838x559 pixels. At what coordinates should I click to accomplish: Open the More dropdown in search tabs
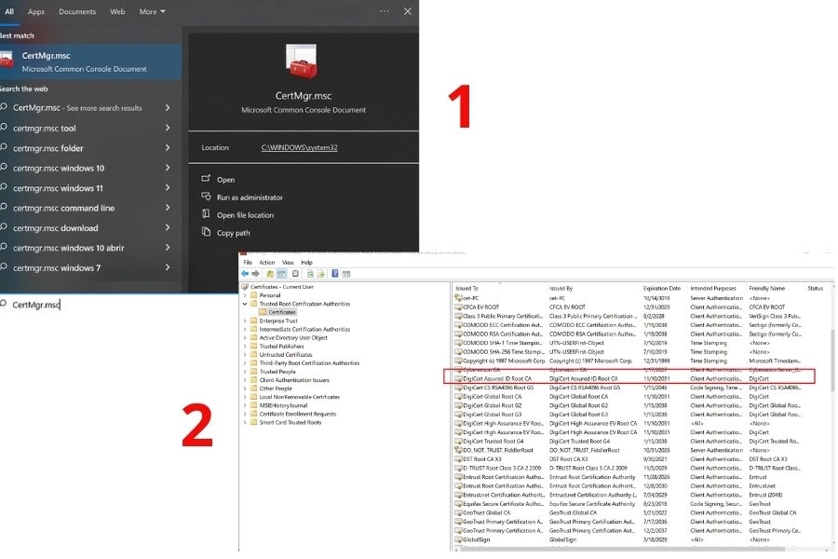[x=153, y=11]
